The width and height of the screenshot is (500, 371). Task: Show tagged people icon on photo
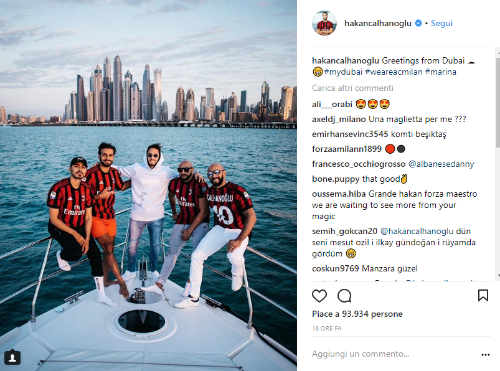coord(12,357)
